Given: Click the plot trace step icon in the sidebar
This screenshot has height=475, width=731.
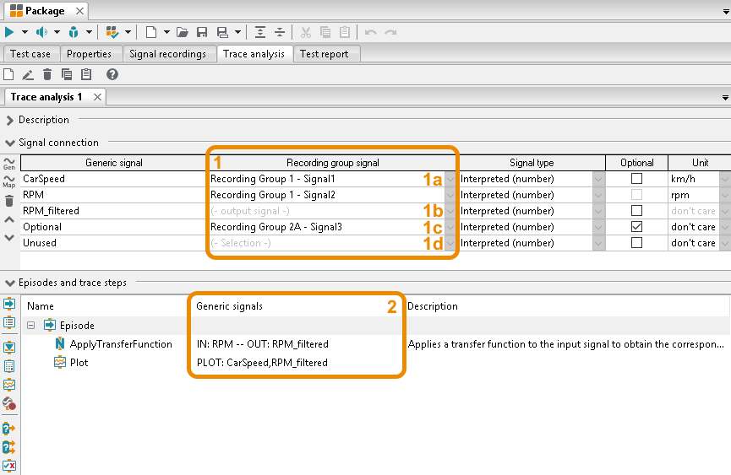Looking at the screenshot, I should 8,385.
